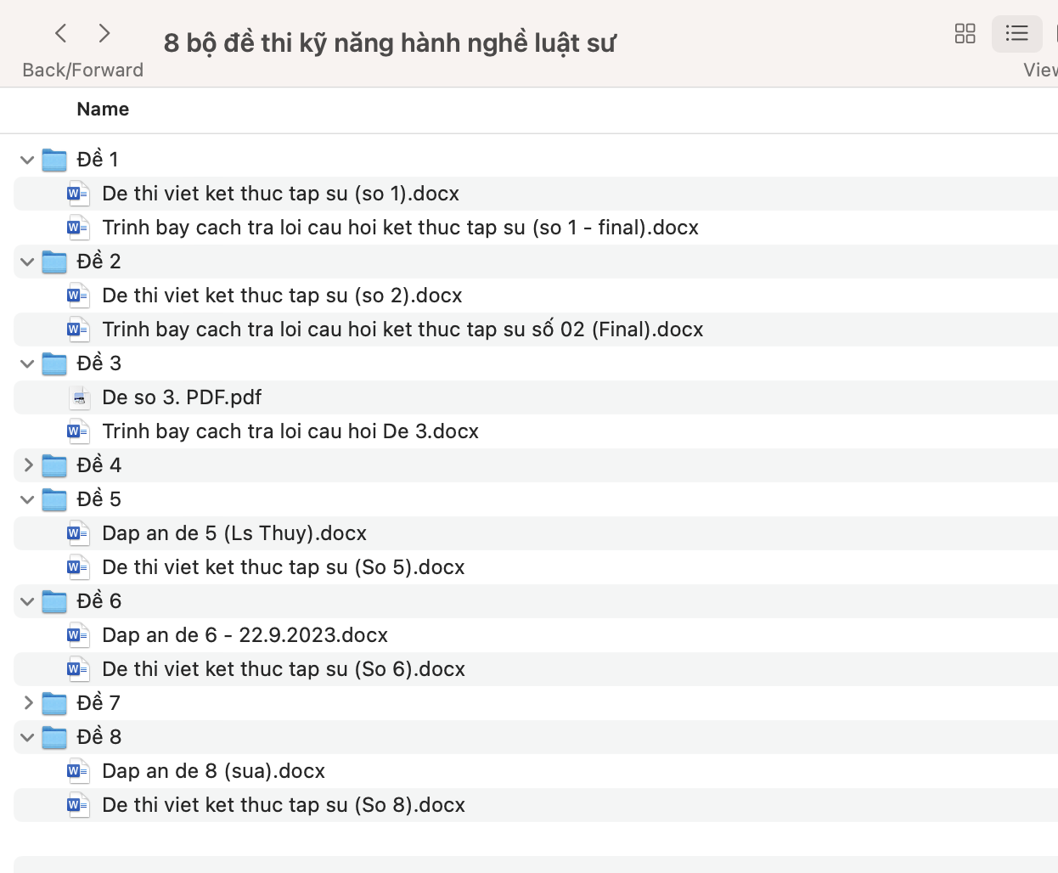Click the Đề 4 folder icon
This screenshot has height=873, width=1058.
[x=54, y=465]
